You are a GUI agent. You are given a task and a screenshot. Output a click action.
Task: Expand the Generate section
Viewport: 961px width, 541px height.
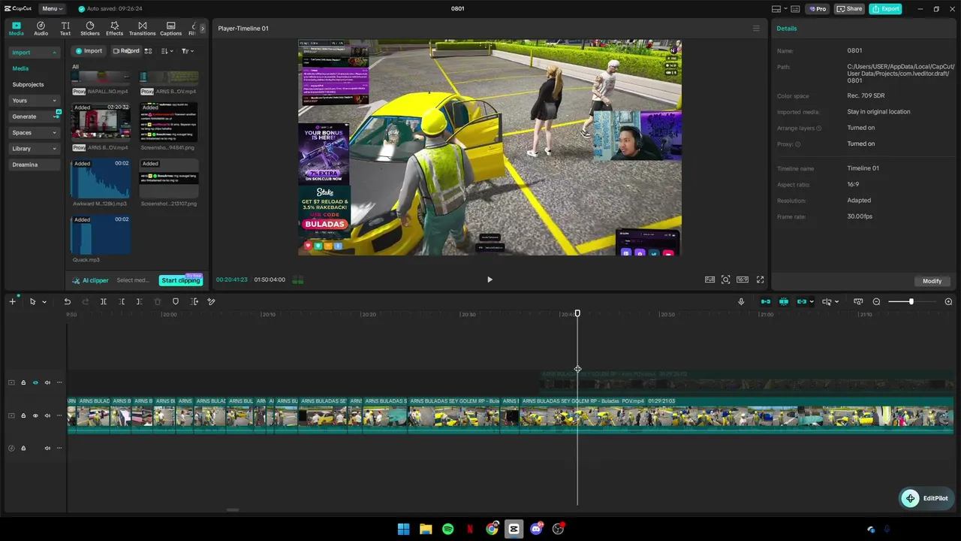click(x=35, y=116)
